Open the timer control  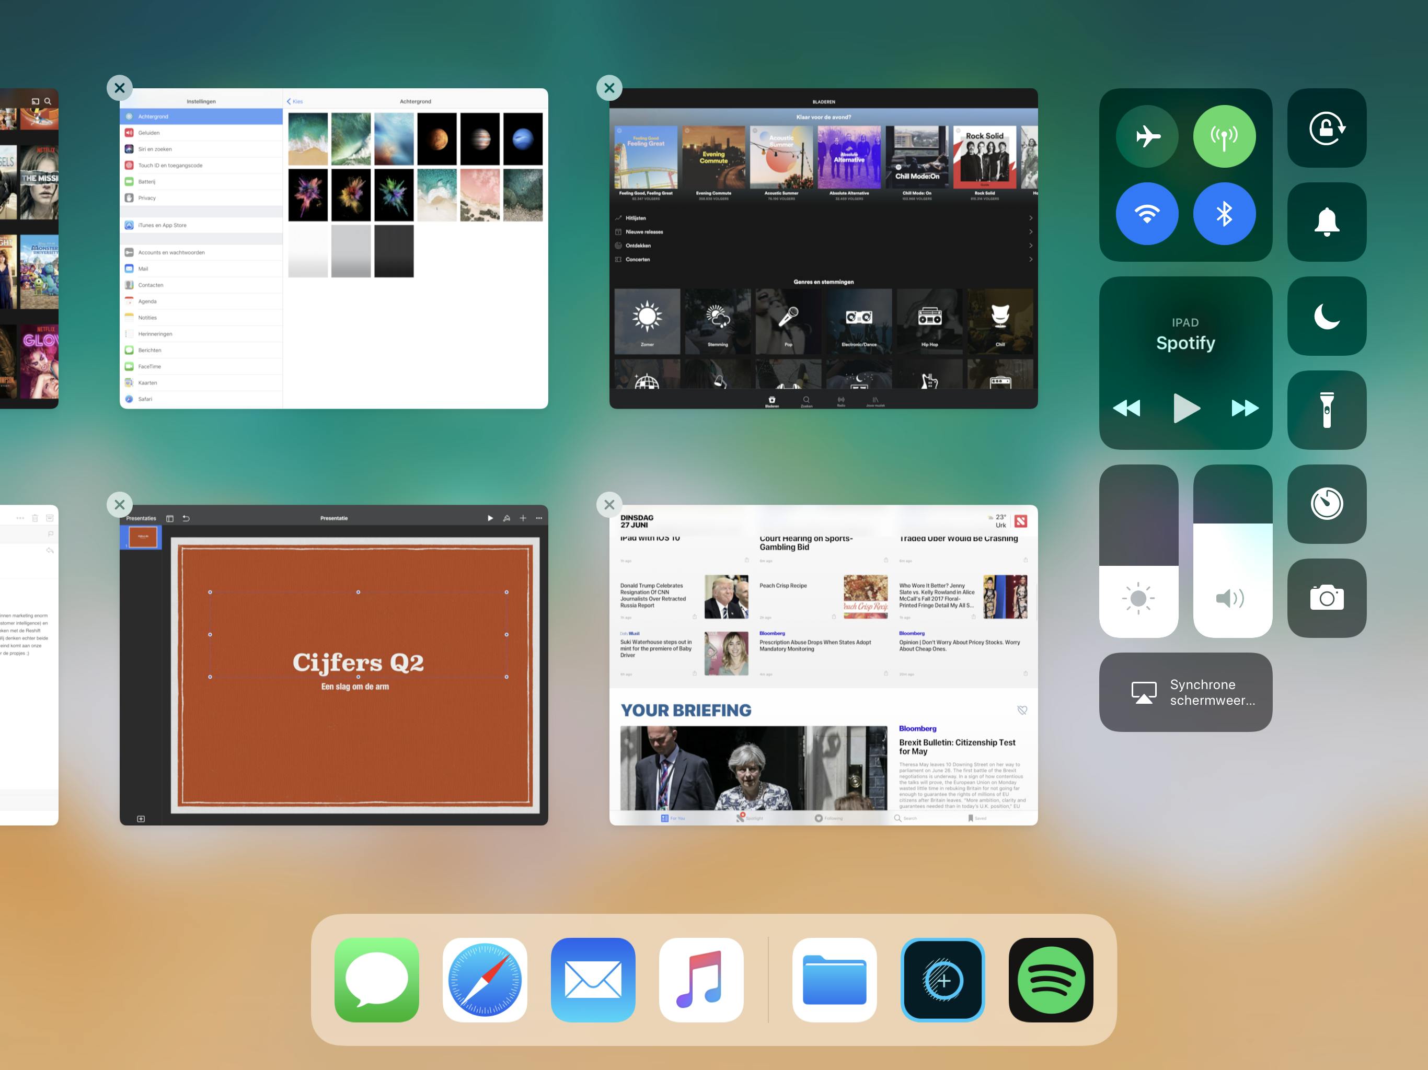[1326, 504]
